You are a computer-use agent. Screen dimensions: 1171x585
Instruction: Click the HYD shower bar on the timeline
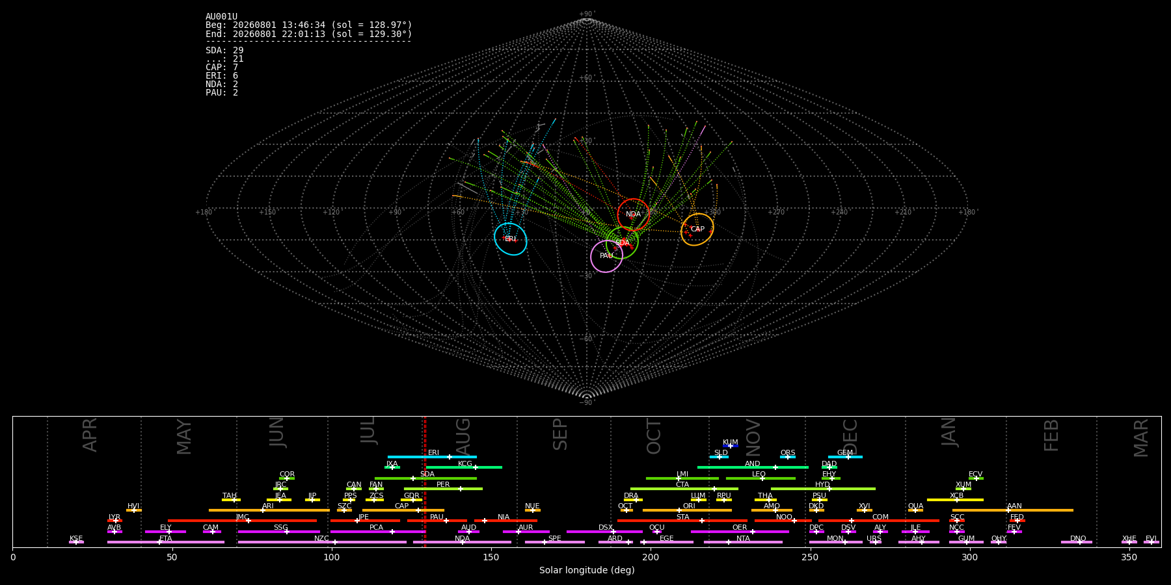(823, 489)
